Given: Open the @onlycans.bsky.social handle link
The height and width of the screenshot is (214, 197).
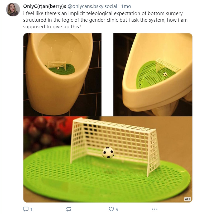Looking at the screenshot, I should 92,6.
